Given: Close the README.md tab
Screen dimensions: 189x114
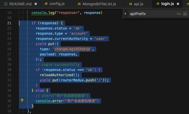Looking at the screenshot, I should coord(36,4).
